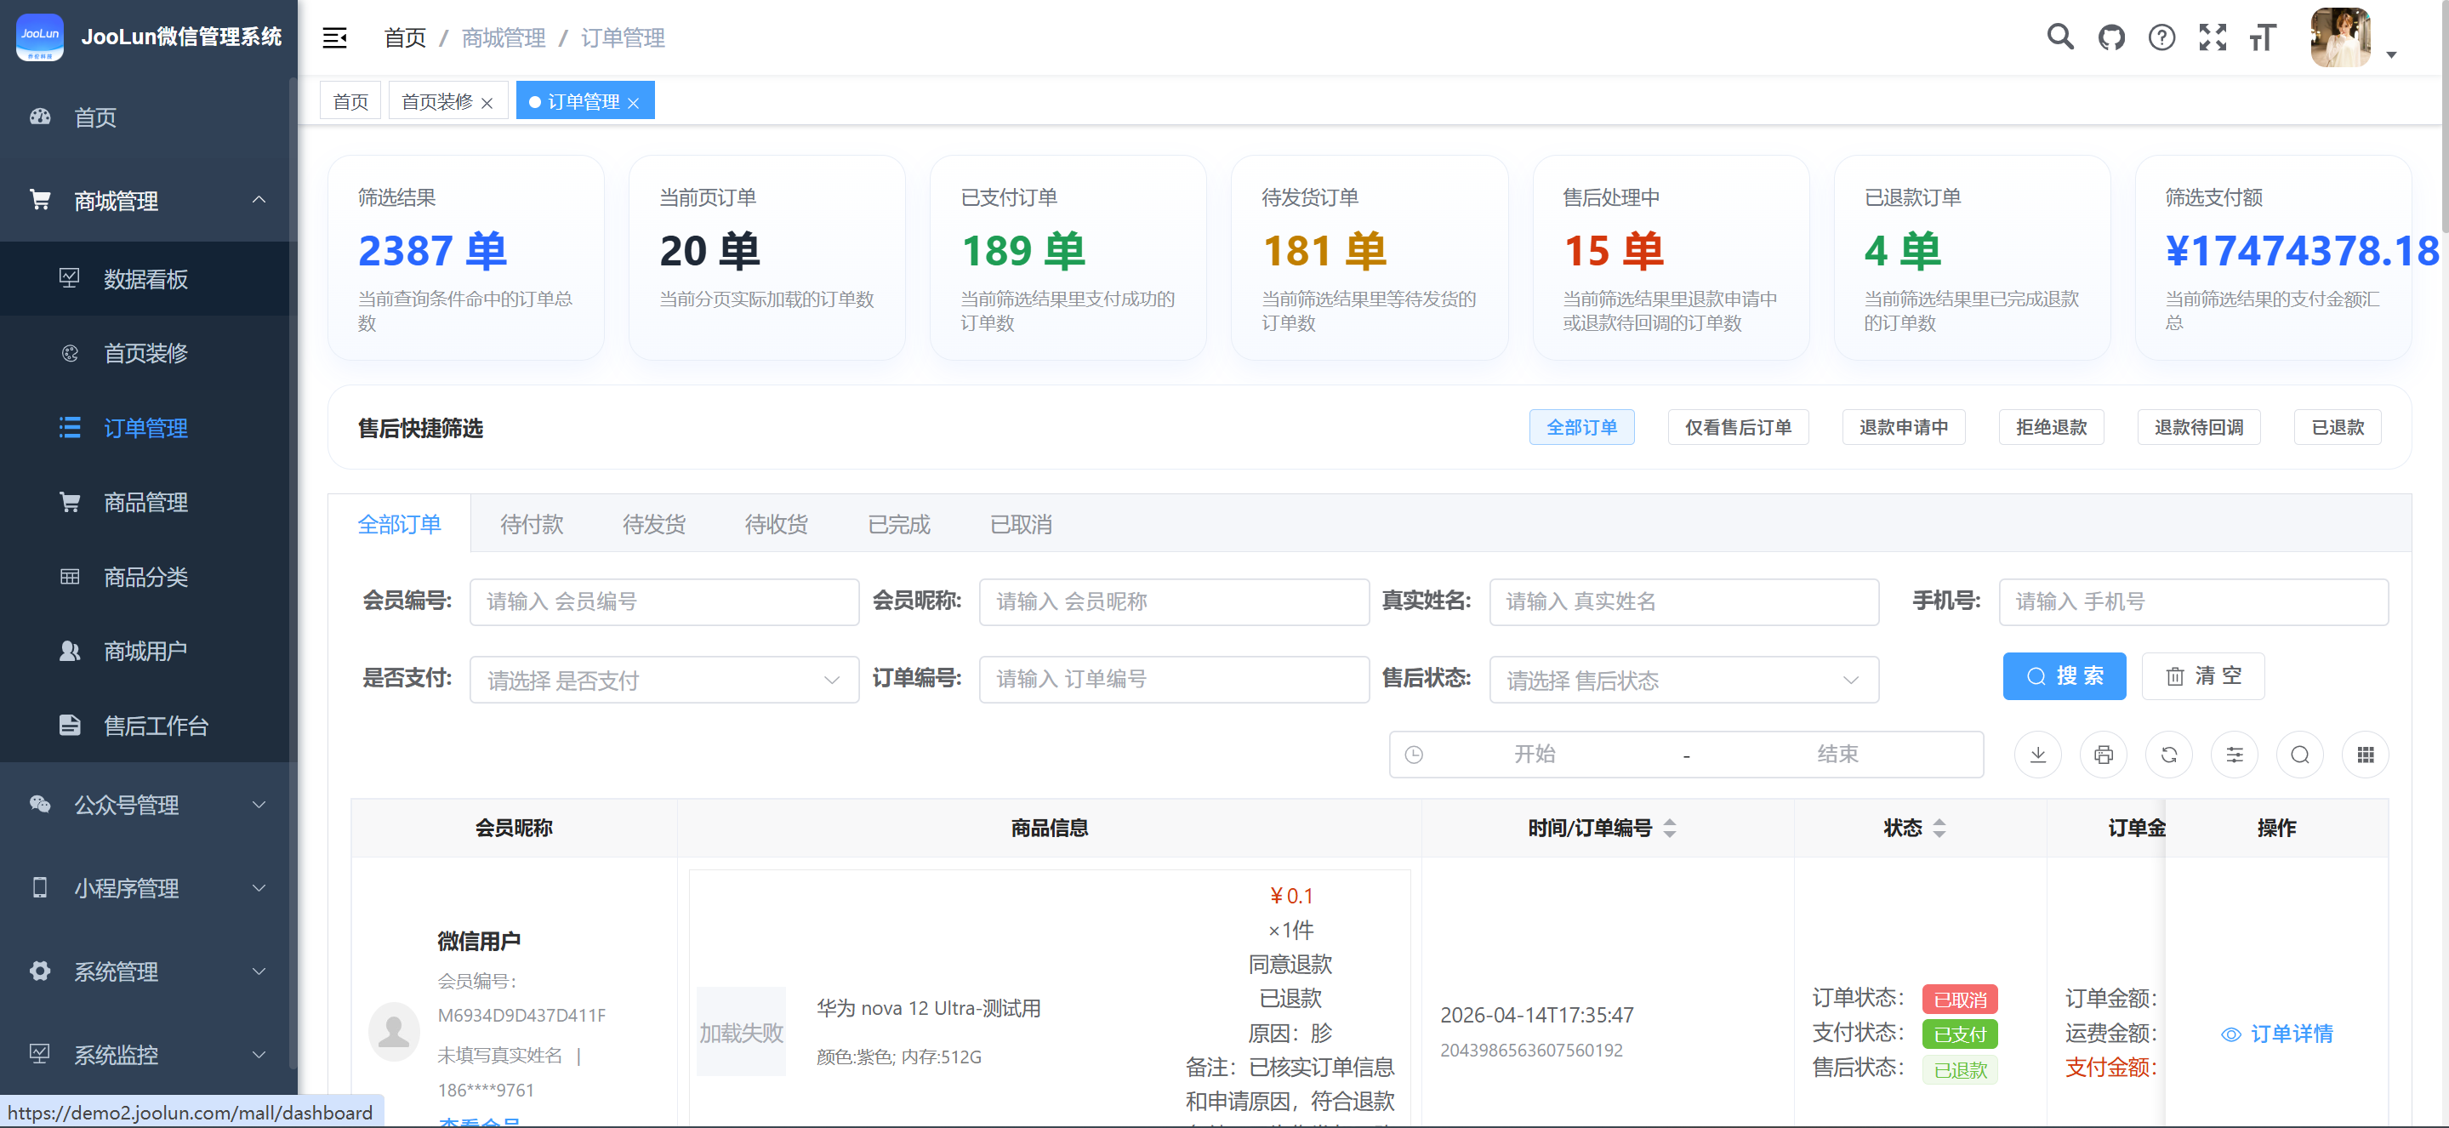
Task: Switch to the 已完成 tab
Action: tap(898, 524)
